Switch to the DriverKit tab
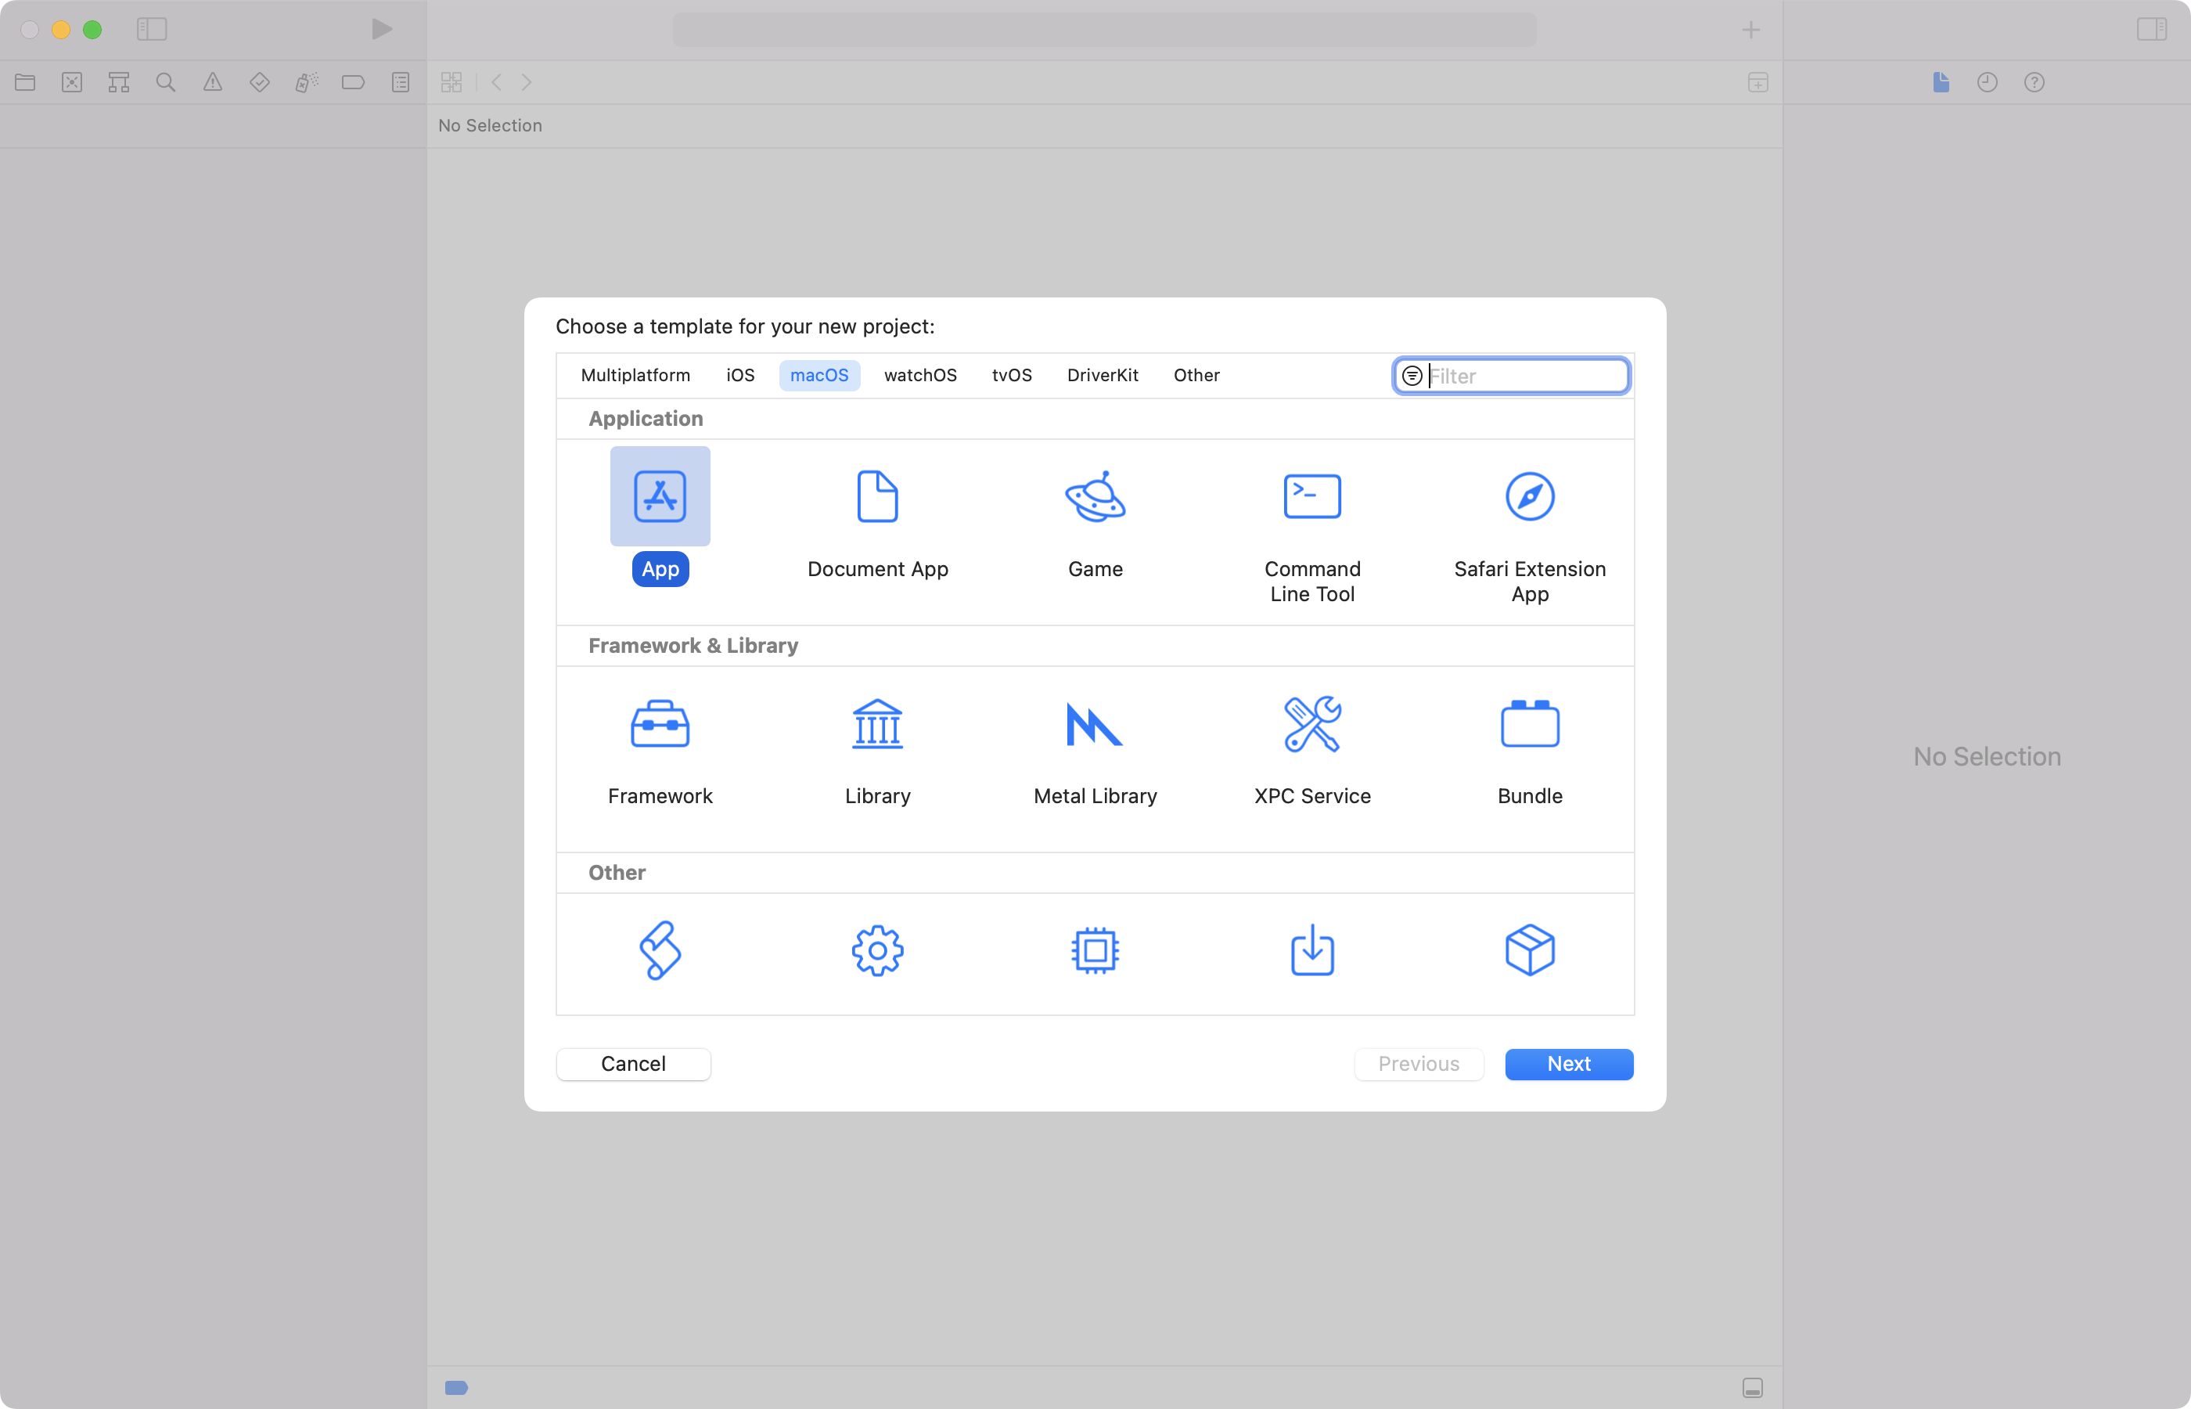 pyautogui.click(x=1105, y=374)
